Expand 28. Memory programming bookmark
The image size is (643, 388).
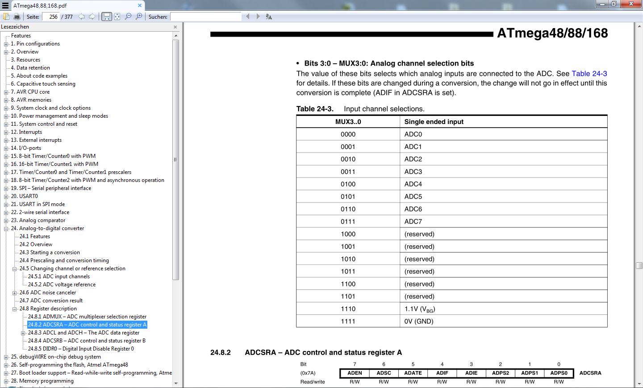(6, 381)
